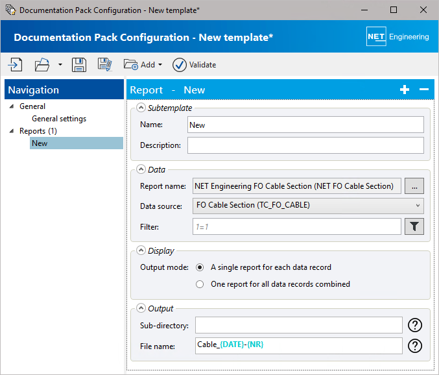Open the Add menu
The image size is (439, 375).
[x=143, y=65]
